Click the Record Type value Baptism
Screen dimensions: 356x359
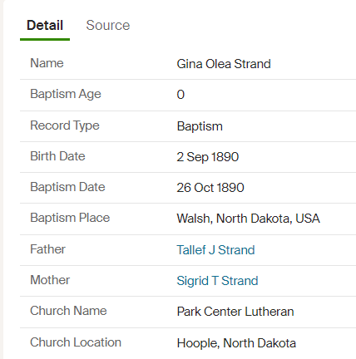200,126
